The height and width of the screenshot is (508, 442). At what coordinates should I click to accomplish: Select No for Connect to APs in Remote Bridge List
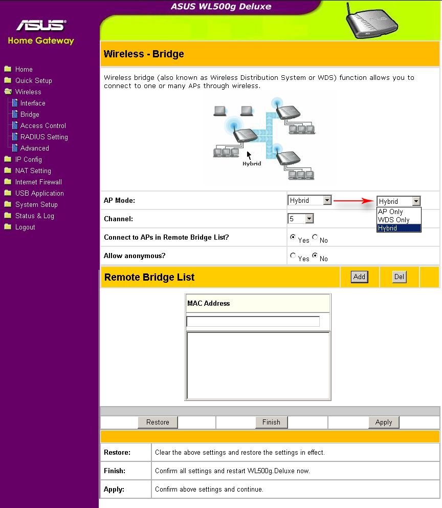coord(315,237)
